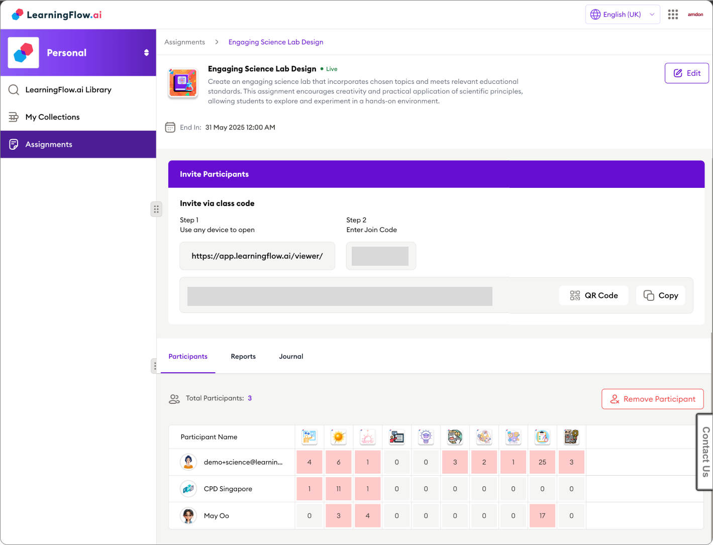Select Assignments in the left sidebar
Image resolution: width=713 pixels, height=545 pixels.
coord(48,144)
